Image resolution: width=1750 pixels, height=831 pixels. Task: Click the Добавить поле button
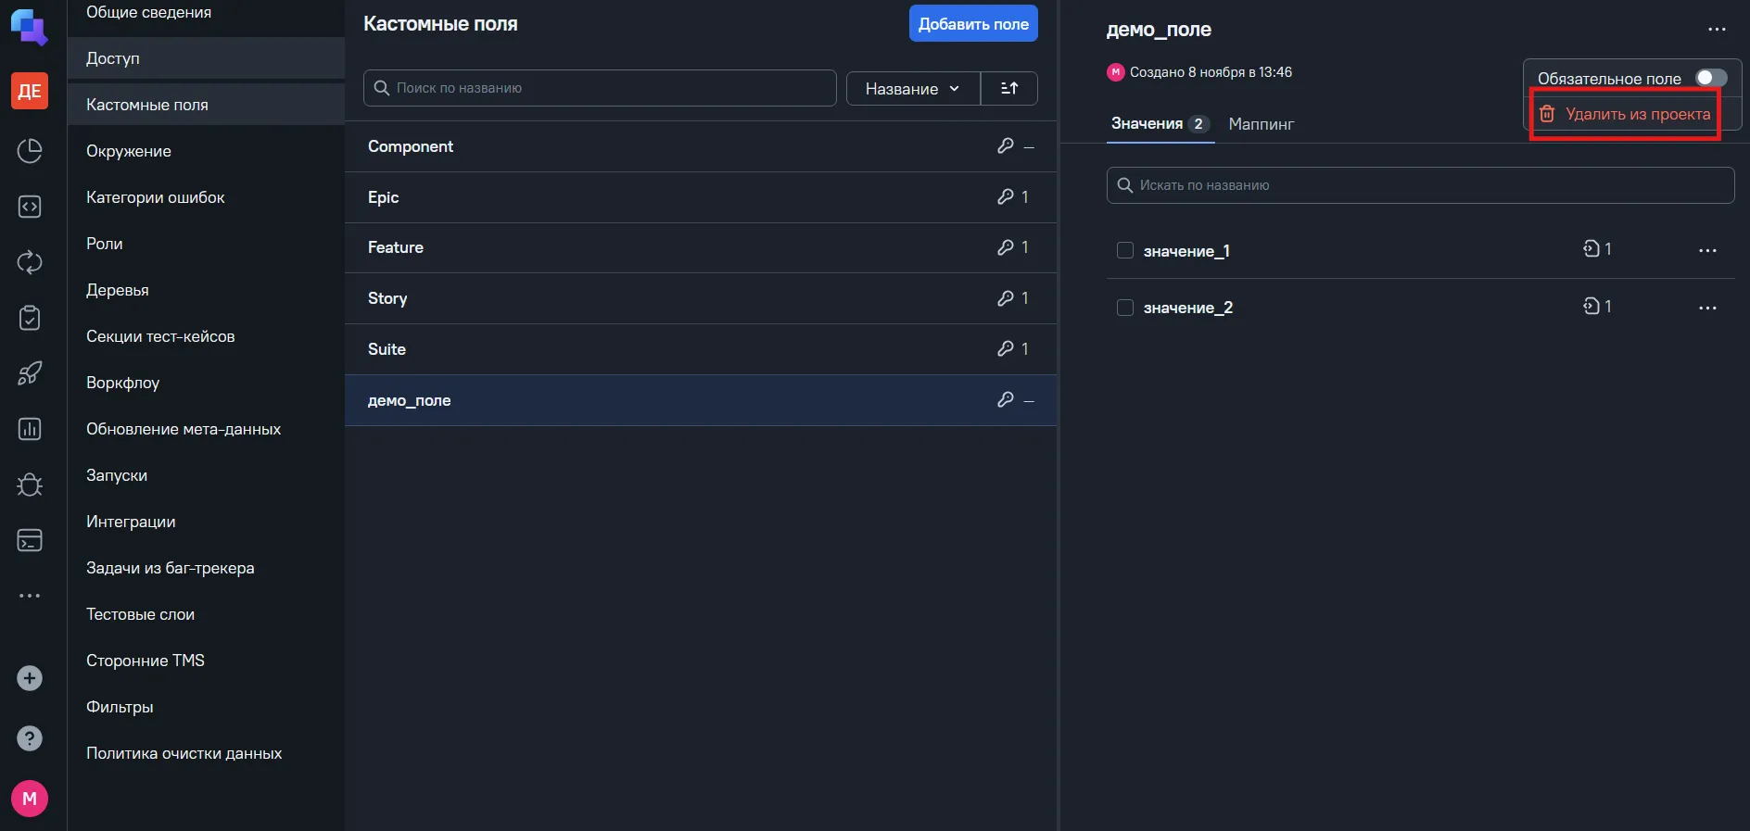(973, 24)
